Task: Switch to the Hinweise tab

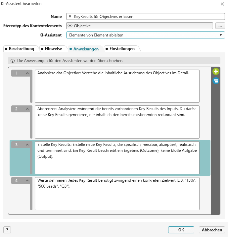Action: (x=53, y=49)
